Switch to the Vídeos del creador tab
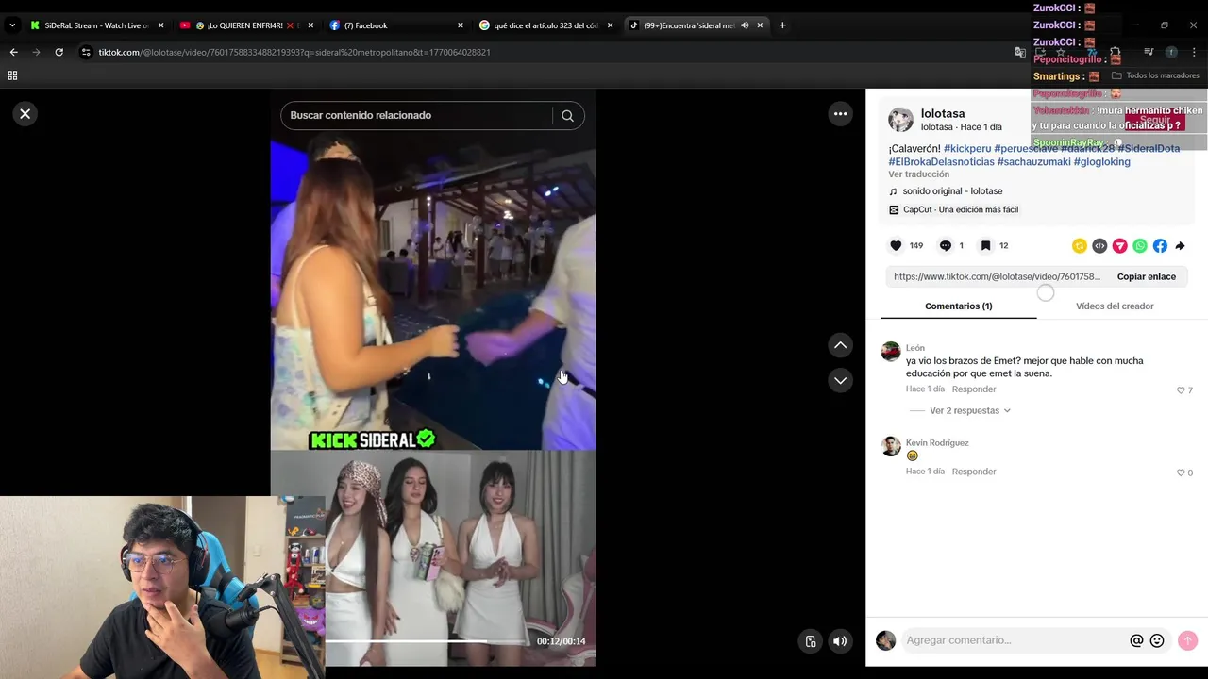Screen dimensions: 1208x679 point(1115,306)
